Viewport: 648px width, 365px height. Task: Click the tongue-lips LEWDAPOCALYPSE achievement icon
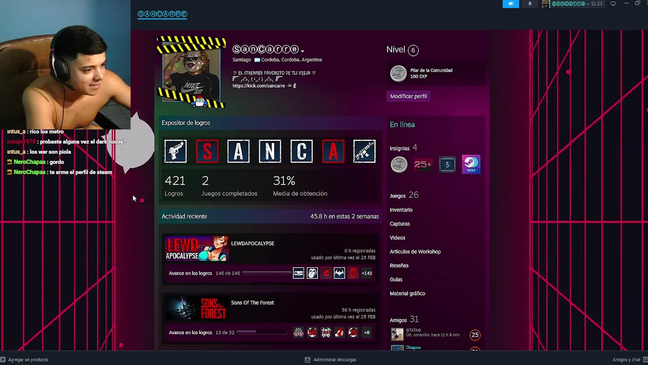(312, 273)
